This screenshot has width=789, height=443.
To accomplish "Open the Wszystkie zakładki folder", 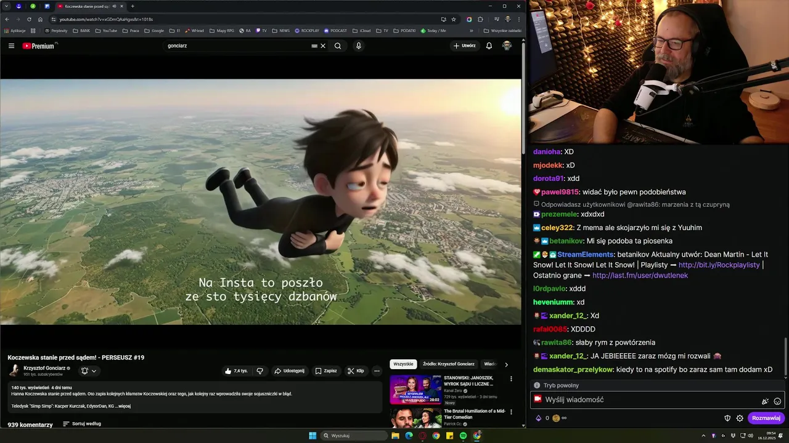I will (x=503, y=30).
